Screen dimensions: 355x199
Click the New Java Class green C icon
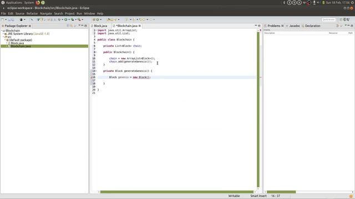[98, 20]
